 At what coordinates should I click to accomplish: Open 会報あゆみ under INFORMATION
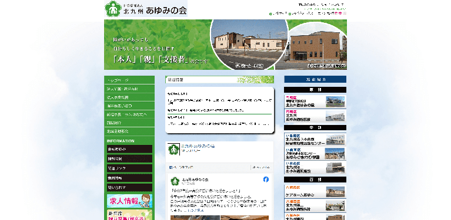(x=129, y=149)
